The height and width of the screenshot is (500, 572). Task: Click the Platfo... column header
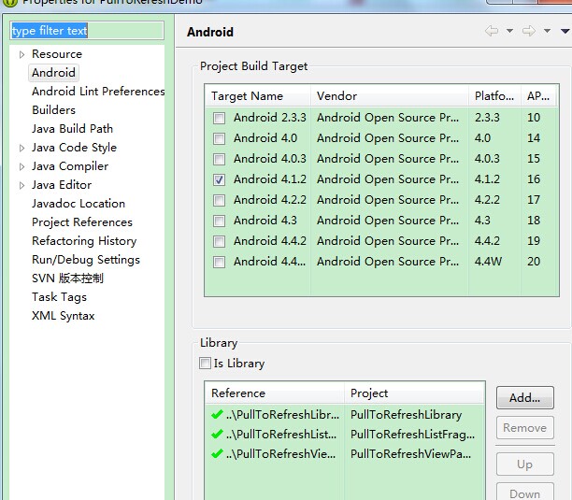[494, 96]
